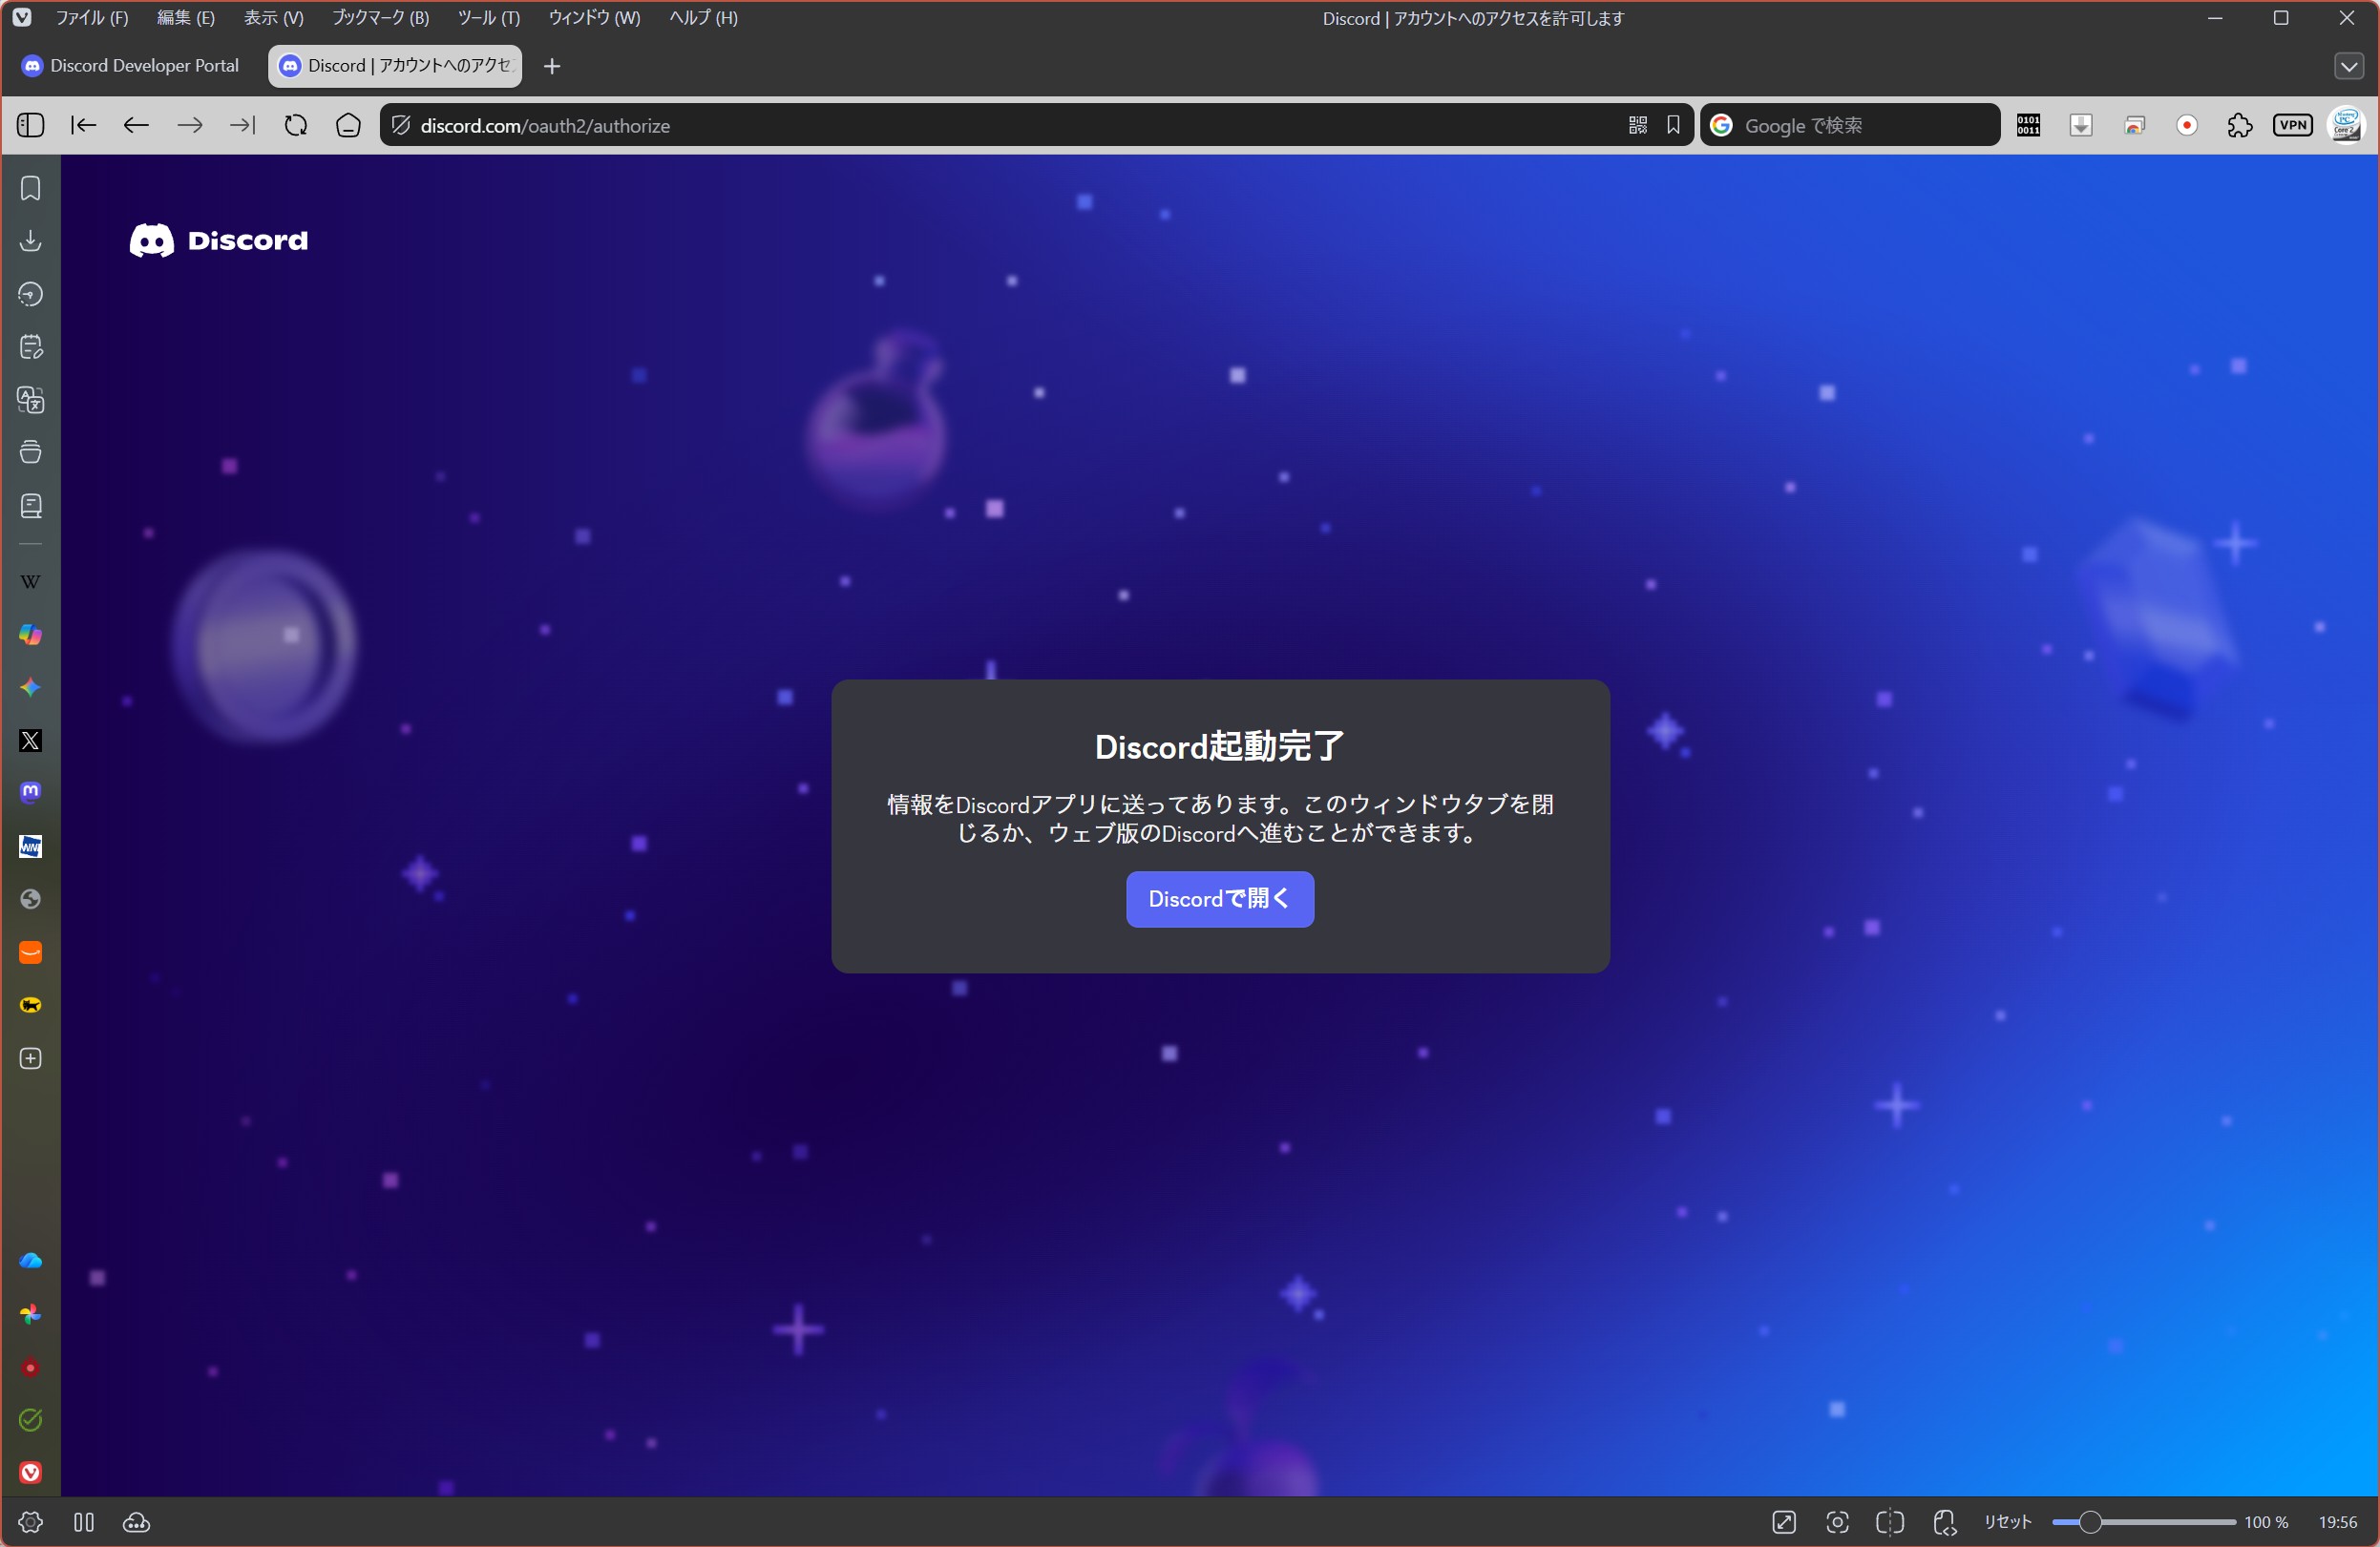Open the capture page screenshot tool
This screenshot has width=2380, height=1547.
[1837, 1522]
